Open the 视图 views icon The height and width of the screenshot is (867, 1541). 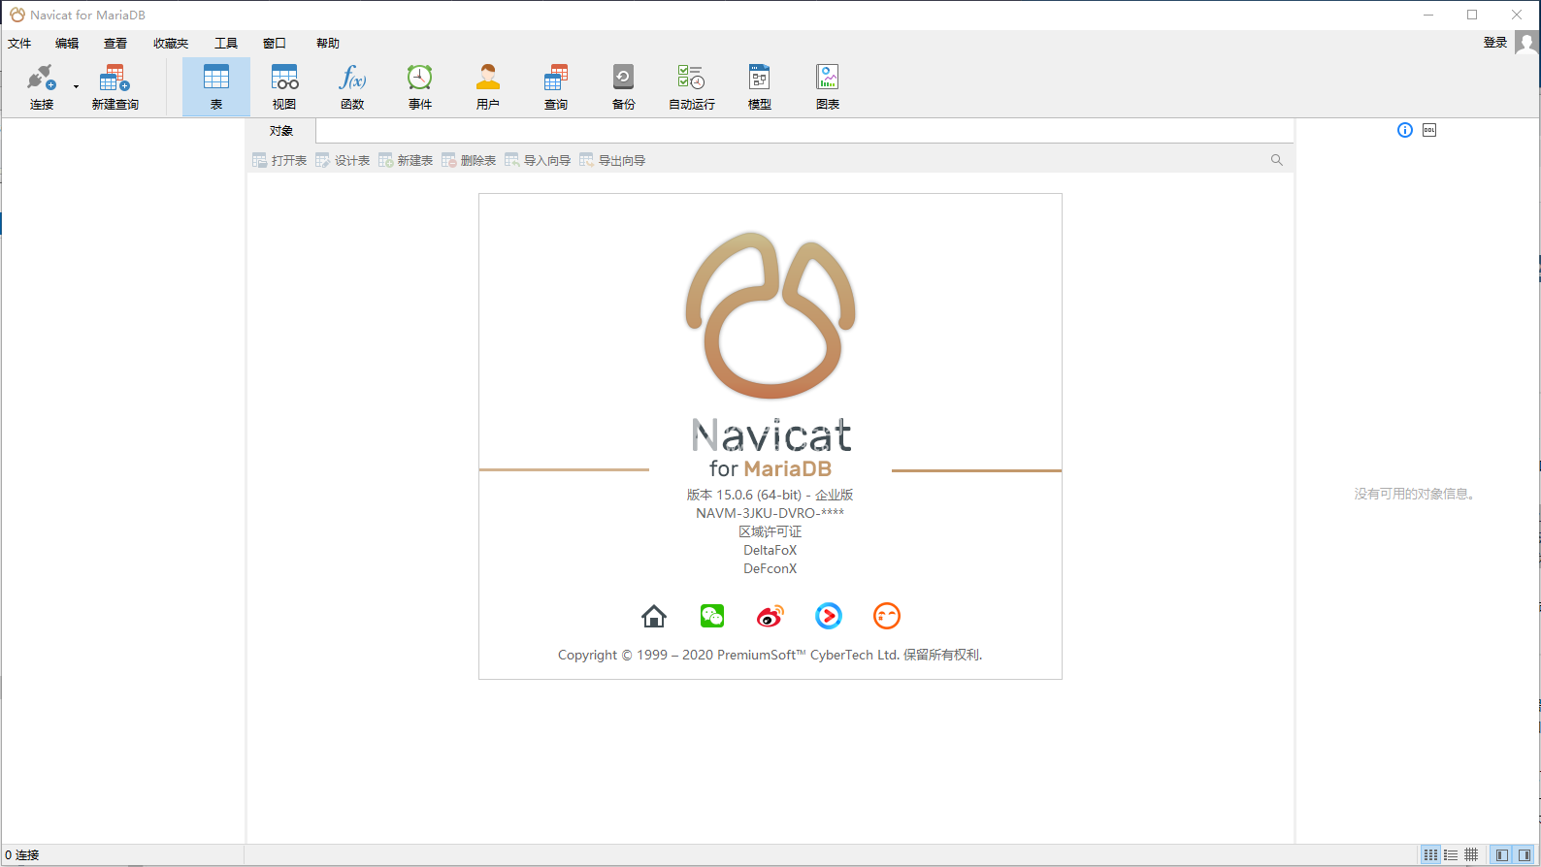pos(284,78)
